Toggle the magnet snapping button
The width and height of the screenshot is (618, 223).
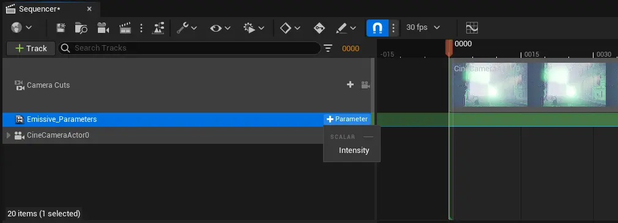tap(377, 28)
